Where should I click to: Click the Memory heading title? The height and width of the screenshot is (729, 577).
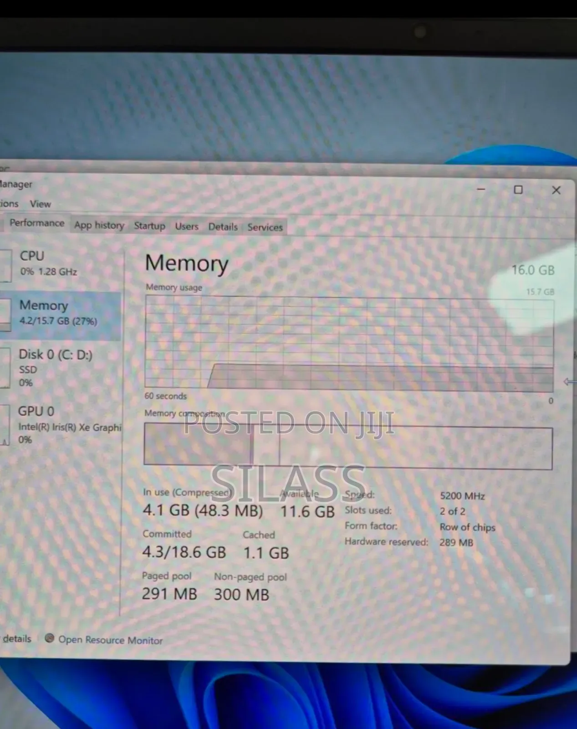pyautogui.click(x=187, y=263)
